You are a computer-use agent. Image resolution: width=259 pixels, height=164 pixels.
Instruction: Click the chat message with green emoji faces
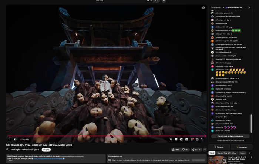pyautogui.click(x=228, y=30)
